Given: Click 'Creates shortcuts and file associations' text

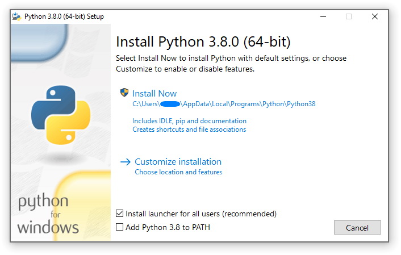Looking at the screenshot, I should 189,129.
